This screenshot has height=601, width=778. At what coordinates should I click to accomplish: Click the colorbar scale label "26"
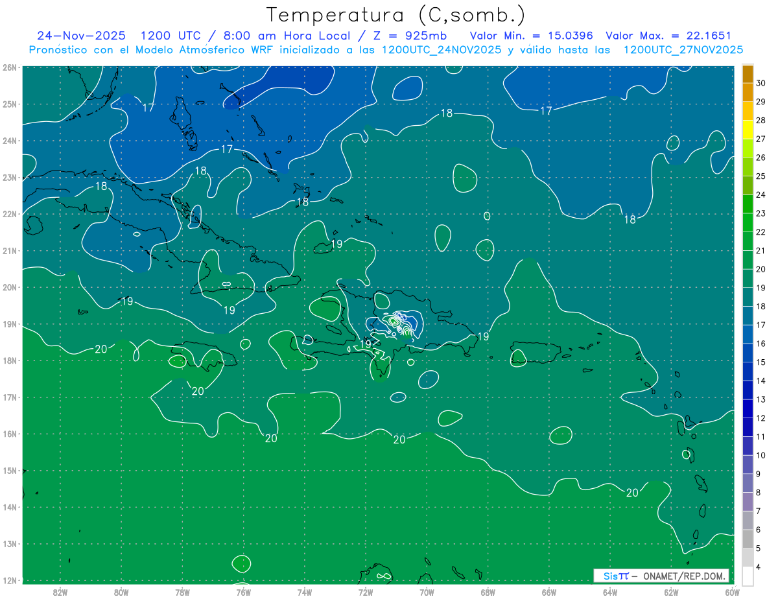pyautogui.click(x=761, y=158)
